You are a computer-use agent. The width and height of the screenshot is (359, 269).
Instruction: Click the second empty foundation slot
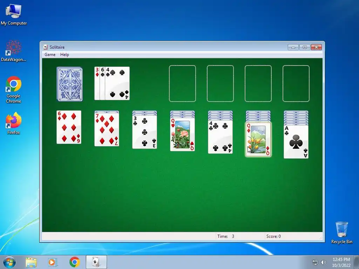pyautogui.click(x=220, y=83)
